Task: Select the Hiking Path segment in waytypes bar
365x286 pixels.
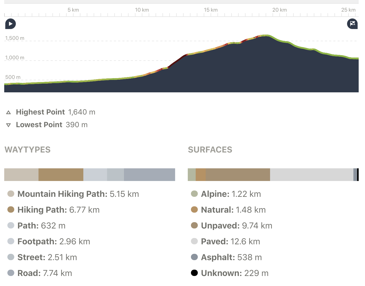Action: click(x=61, y=175)
